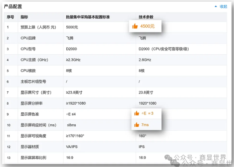Click 8核 in the 技术参数 column
The height and width of the screenshot is (167, 234).
(142, 71)
